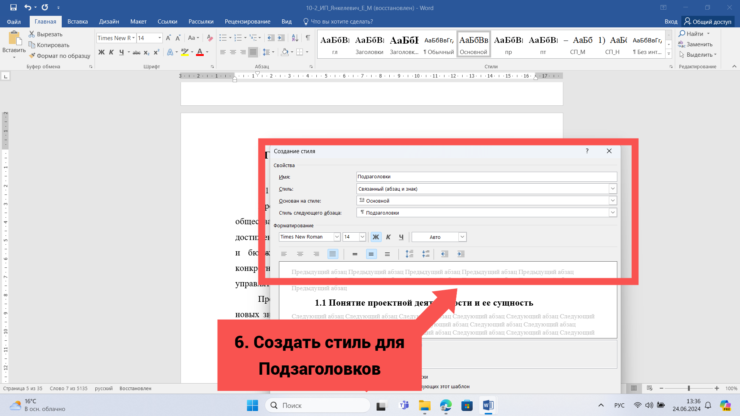Click the Redo/repeat icon
Image resolution: width=740 pixels, height=416 pixels.
45,7
